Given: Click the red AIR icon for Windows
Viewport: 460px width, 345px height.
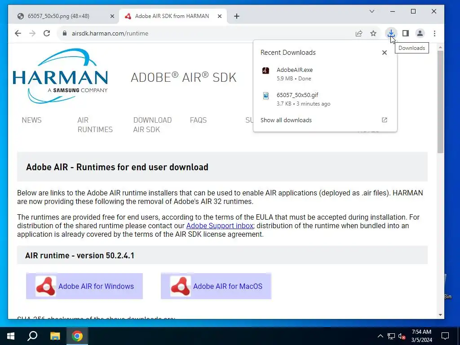Looking at the screenshot, I should coord(45,286).
